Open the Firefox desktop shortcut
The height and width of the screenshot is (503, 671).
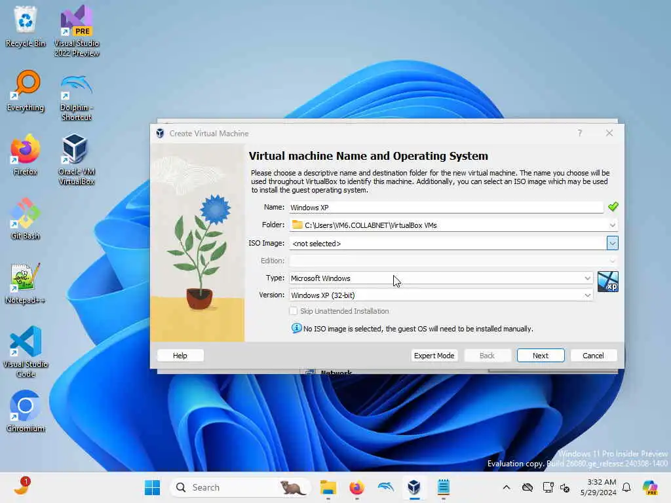point(26,155)
